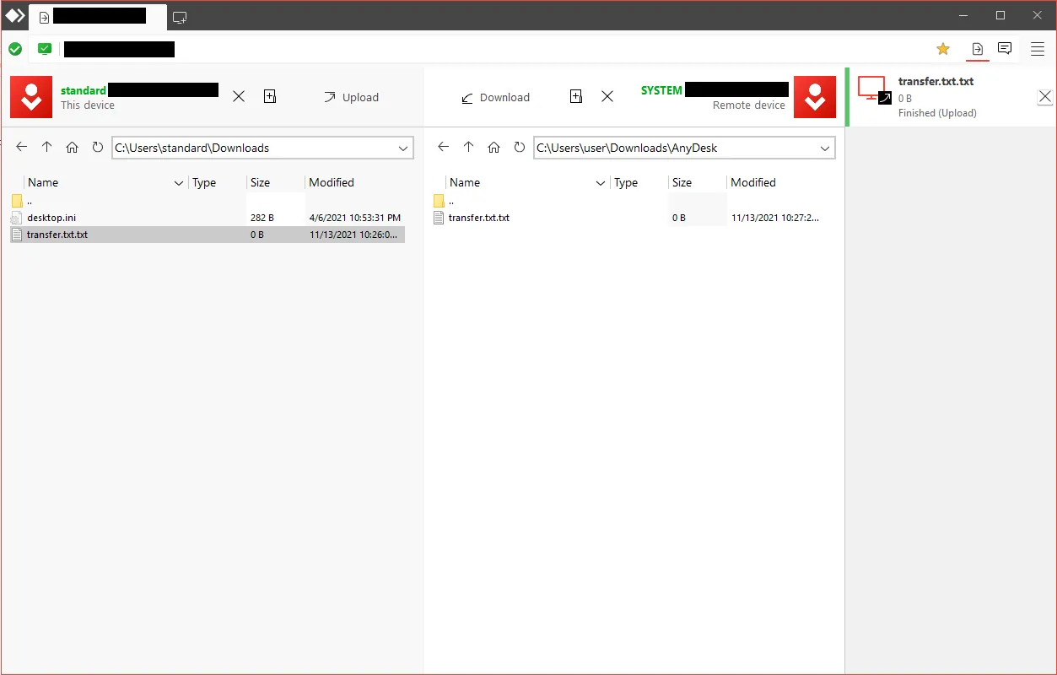Switch to the active session tab
Screen dimensions: 1057x675
pos(97,15)
